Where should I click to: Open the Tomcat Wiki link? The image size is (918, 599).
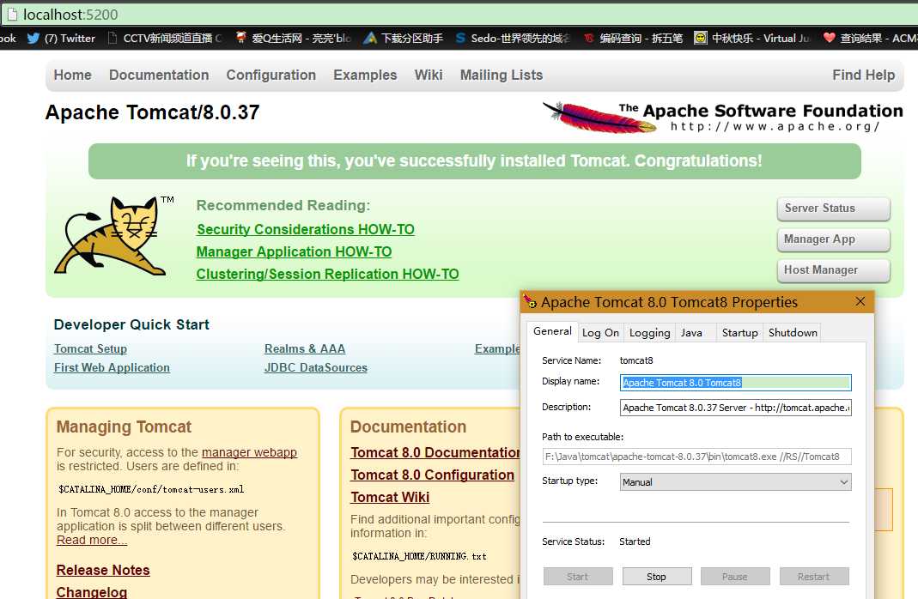(x=390, y=497)
